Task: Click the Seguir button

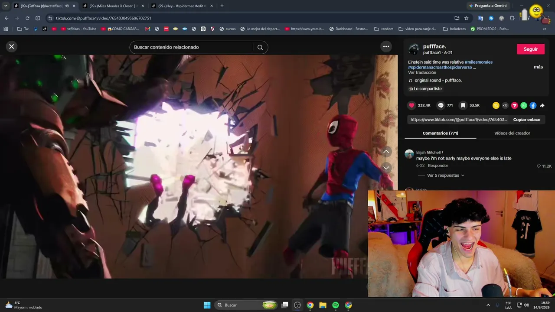Action: point(531,49)
